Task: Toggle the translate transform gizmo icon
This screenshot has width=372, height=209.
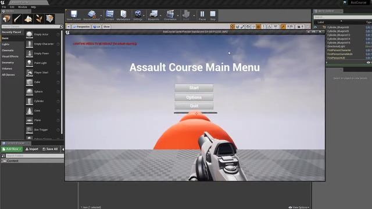Action: point(233,27)
